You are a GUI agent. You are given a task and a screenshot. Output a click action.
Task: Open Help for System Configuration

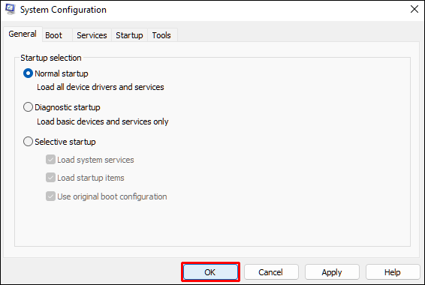[393, 272]
